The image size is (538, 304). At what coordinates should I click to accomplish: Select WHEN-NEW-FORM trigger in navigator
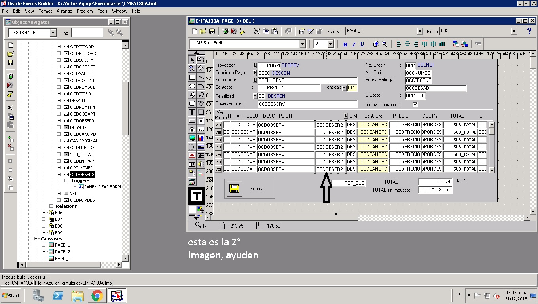click(x=104, y=187)
